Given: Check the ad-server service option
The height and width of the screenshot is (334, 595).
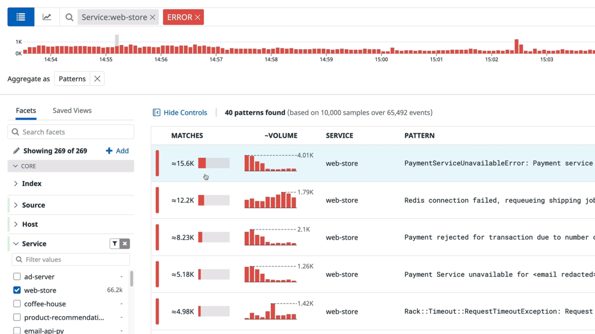Looking at the screenshot, I should tap(16, 277).
